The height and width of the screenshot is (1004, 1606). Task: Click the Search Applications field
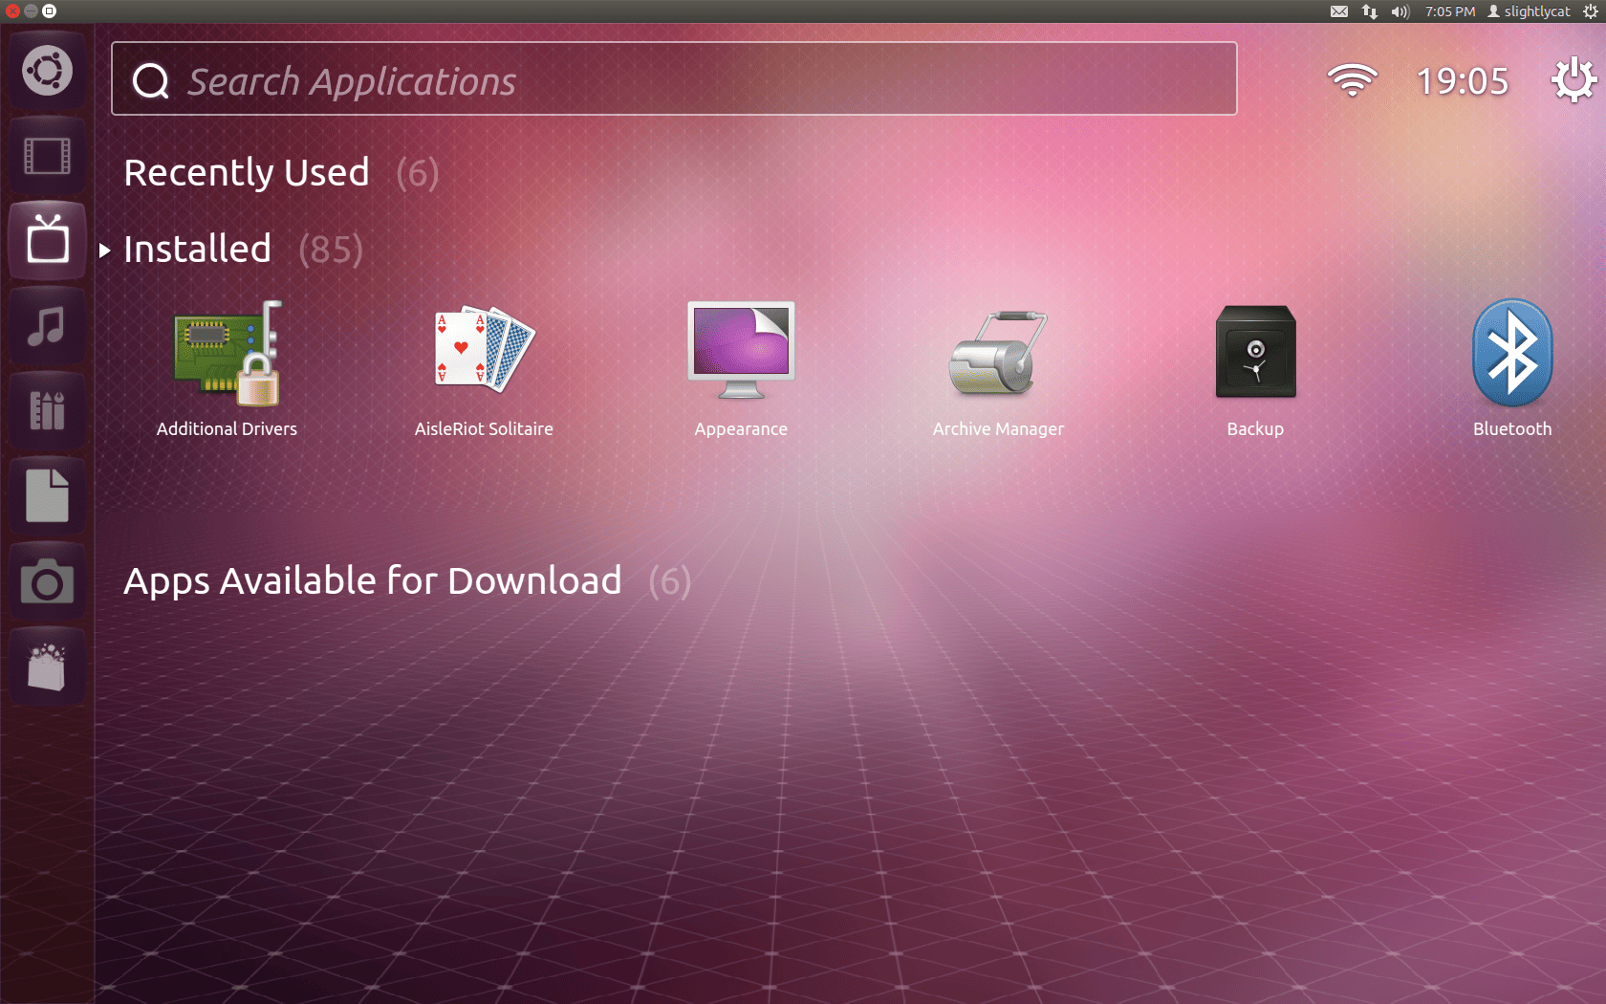674,78
